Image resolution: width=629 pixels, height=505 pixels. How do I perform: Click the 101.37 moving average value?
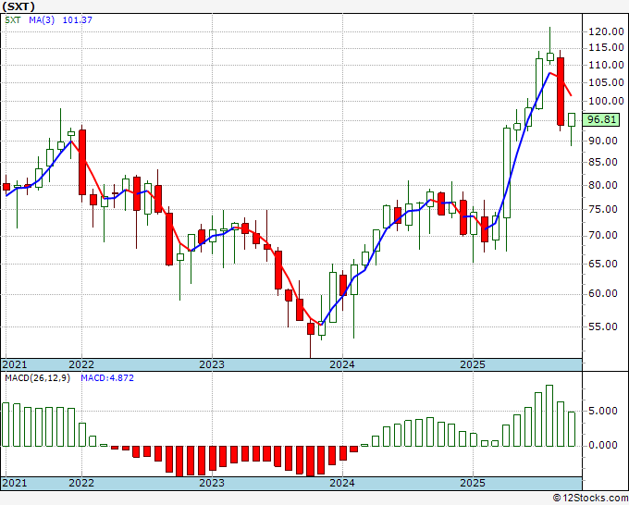click(78, 19)
